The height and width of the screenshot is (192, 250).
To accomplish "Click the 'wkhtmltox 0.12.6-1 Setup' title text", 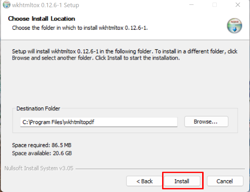I will 45,5.
